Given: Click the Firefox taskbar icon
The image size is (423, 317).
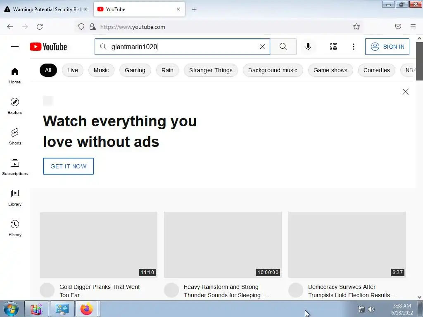Looking at the screenshot, I should point(87,309).
